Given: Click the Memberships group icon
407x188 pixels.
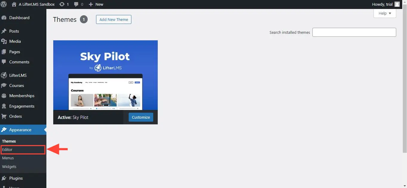Looking at the screenshot, I should click(x=4, y=96).
